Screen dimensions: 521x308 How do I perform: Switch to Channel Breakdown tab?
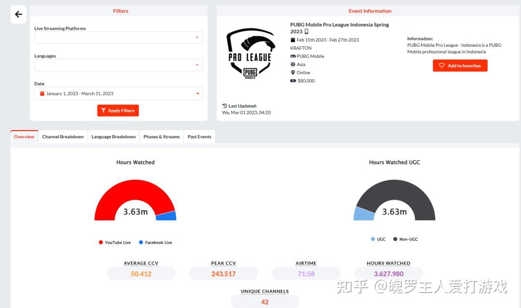pyautogui.click(x=63, y=137)
